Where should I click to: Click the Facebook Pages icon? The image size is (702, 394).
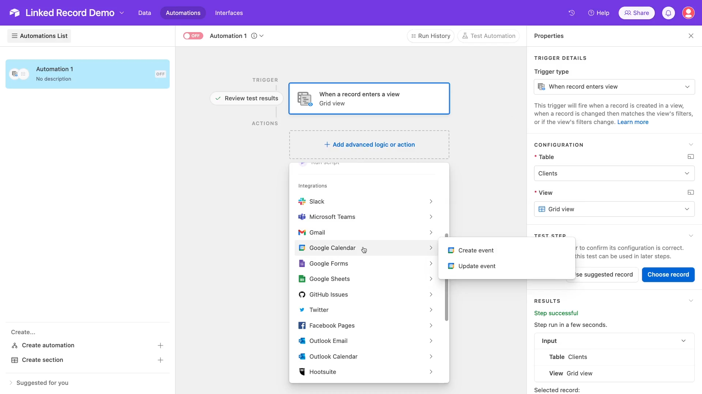coord(302,325)
